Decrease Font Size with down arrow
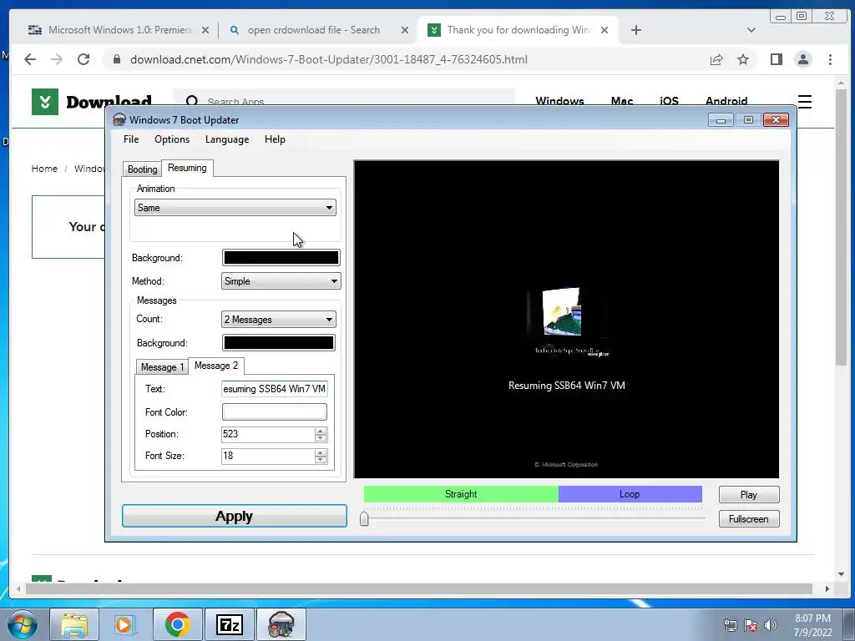 point(321,460)
